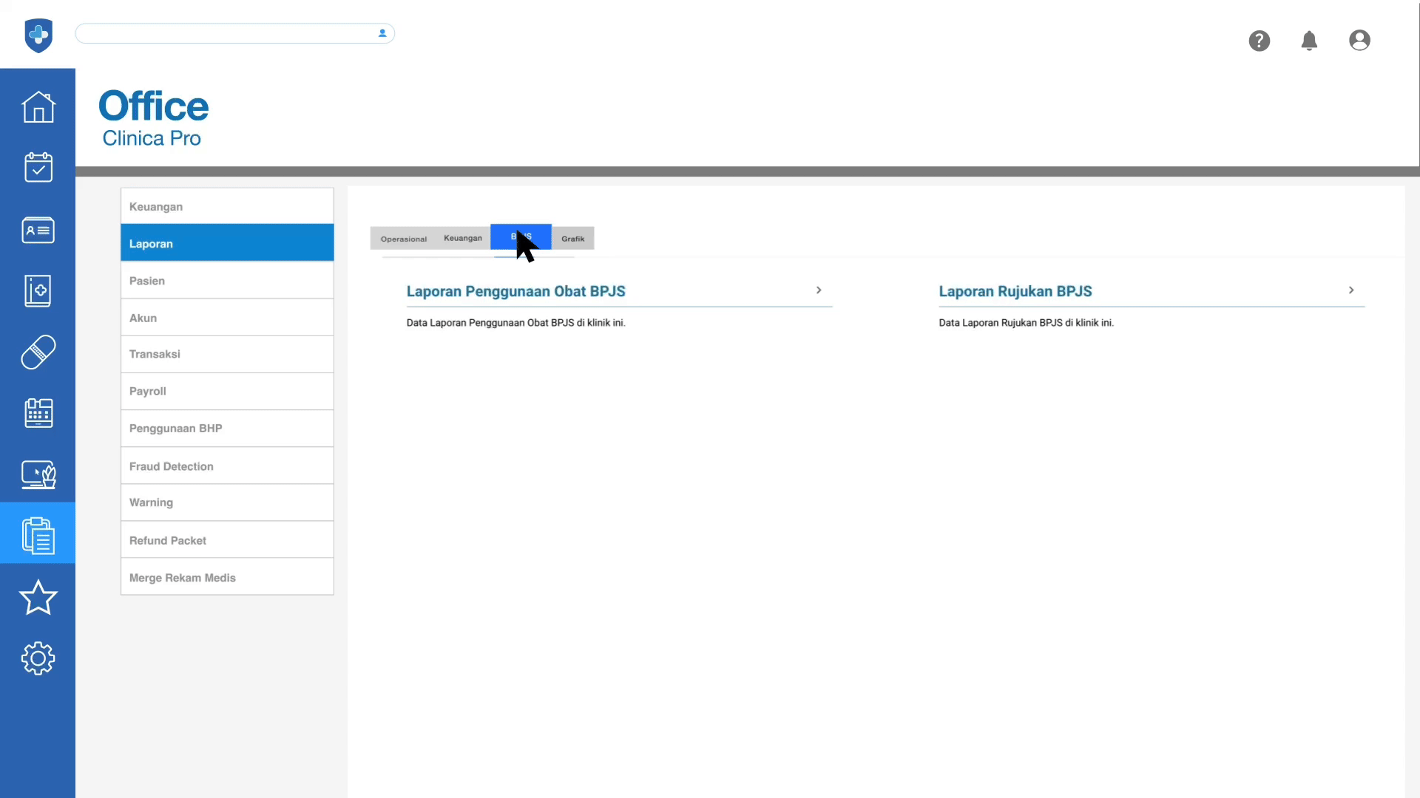
Task: Open the help question mark icon
Action: (1260, 41)
